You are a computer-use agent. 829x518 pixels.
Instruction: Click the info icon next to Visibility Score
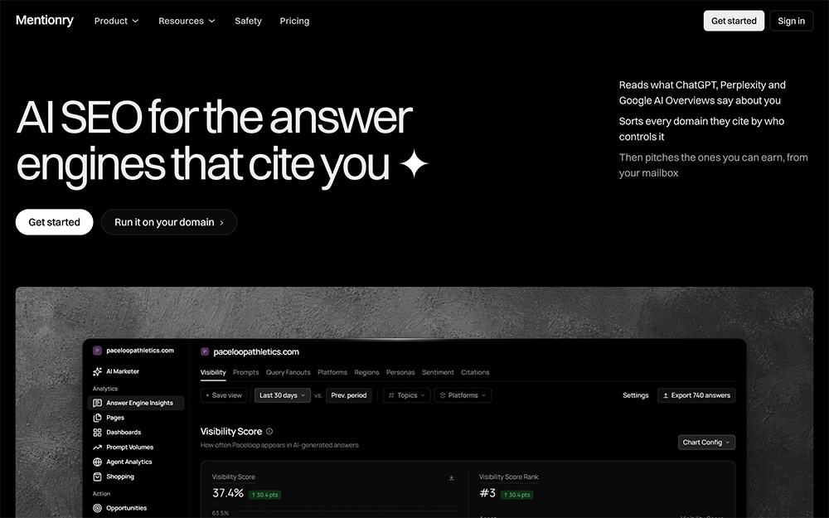click(x=269, y=431)
